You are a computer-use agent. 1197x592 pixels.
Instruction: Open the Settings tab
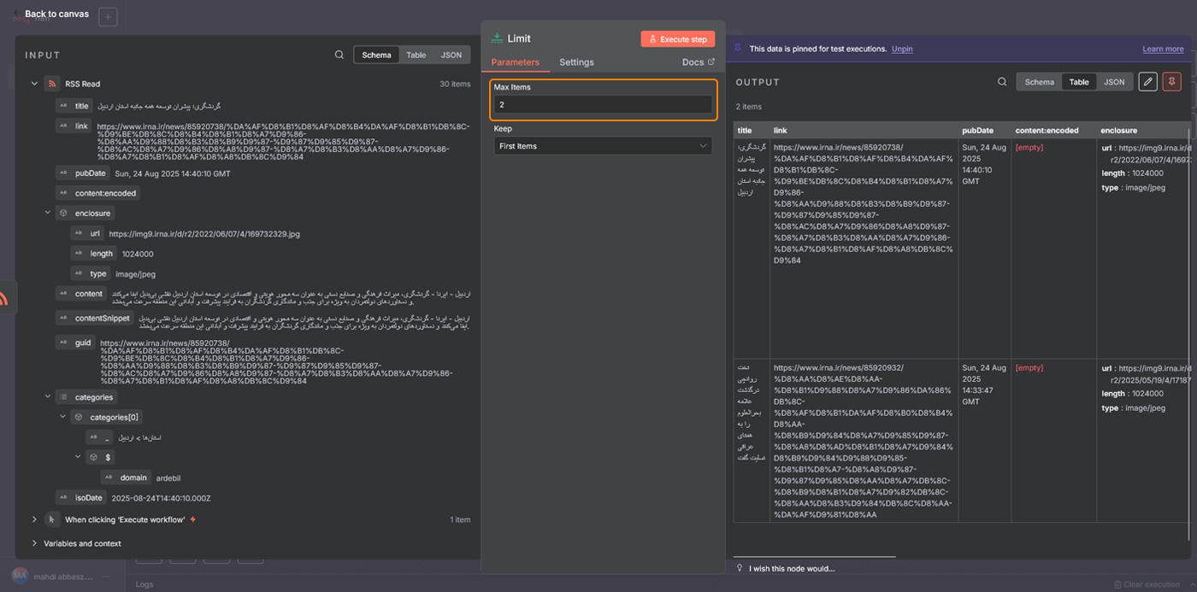(576, 62)
